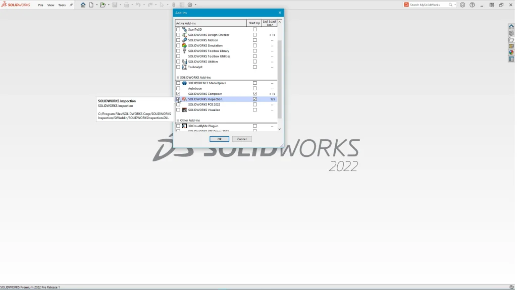517x290 pixels.
Task: Click OK in the Add-Ins dialog
Action: click(x=219, y=139)
